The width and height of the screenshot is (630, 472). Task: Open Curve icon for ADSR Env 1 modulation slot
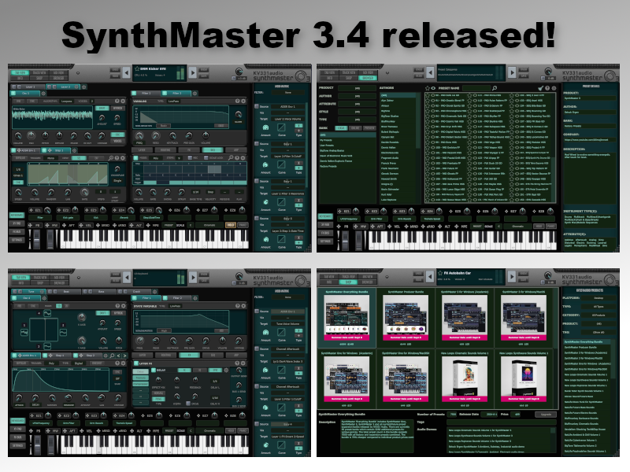click(281, 127)
